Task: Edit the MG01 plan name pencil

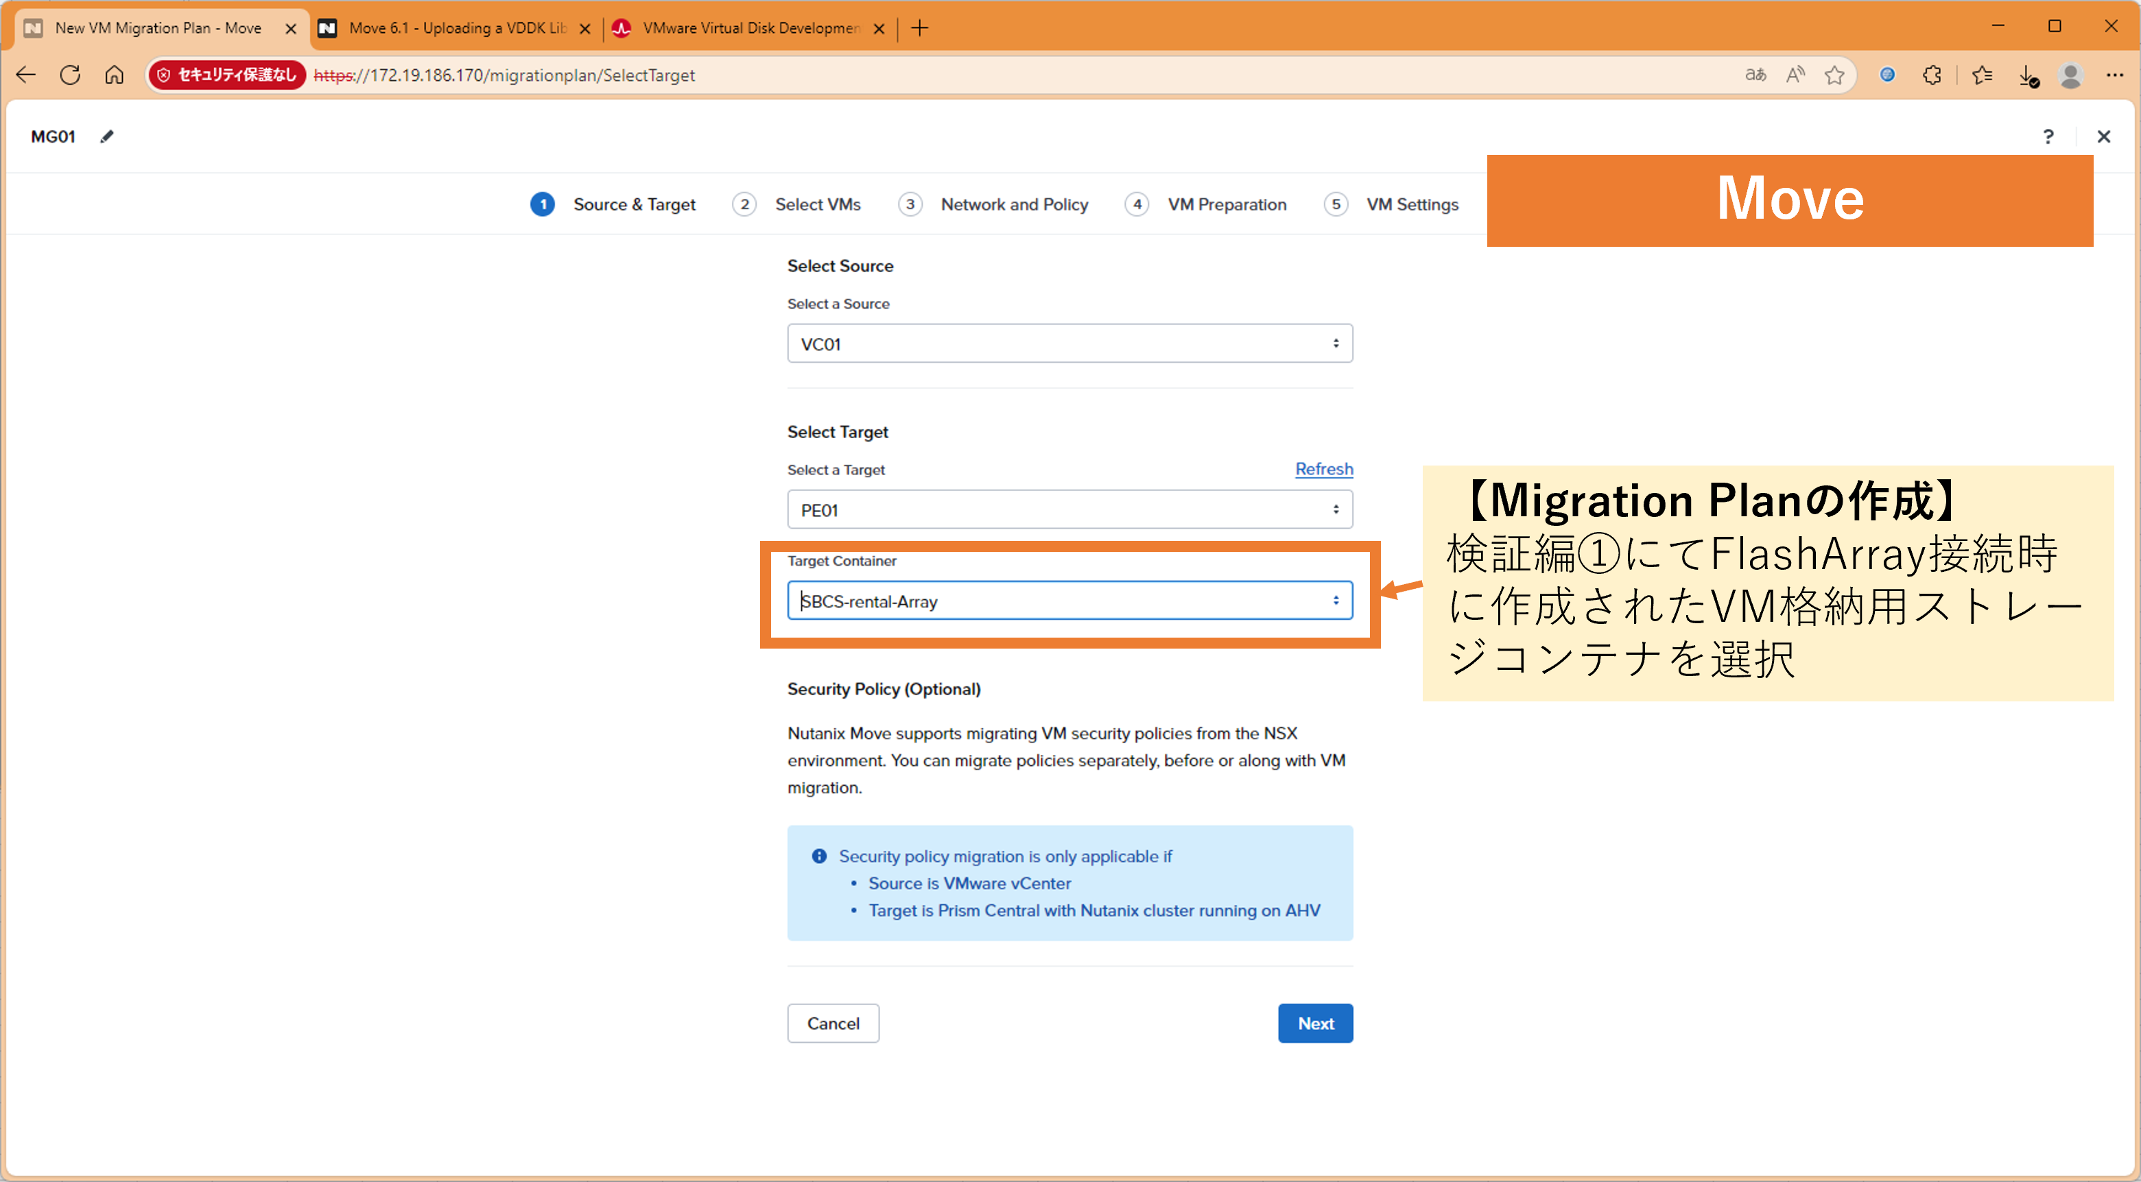Action: point(106,136)
